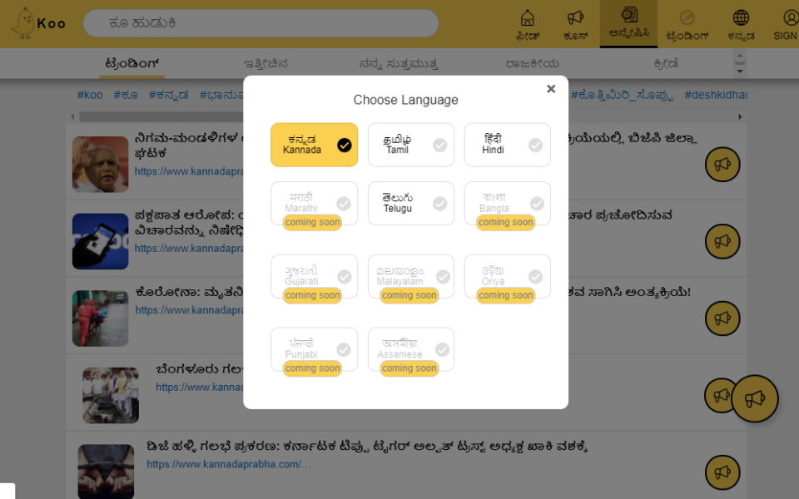
Task: Click the Koo megaphone nav icon
Action: tap(575, 24)
